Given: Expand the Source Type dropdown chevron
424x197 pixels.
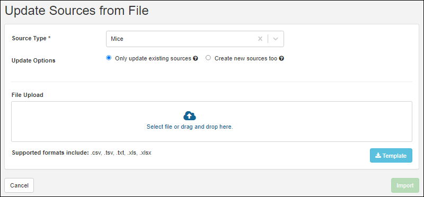Looking at the screenshot, I should coord(276,39).
